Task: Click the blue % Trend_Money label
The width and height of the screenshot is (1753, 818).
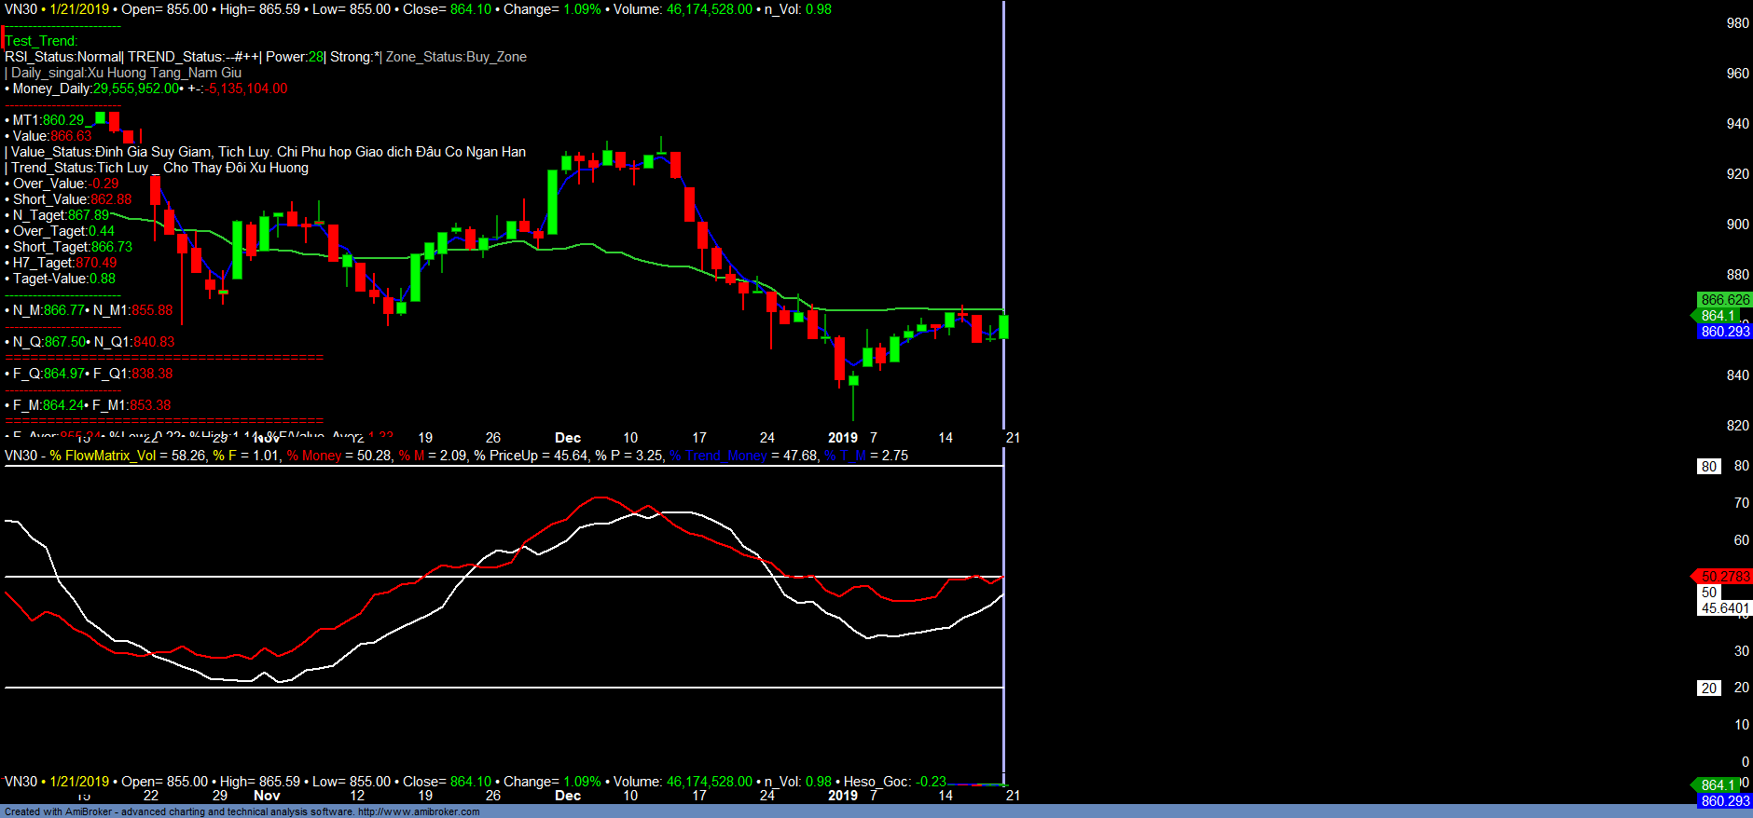Action: click(x=718, y=456)
